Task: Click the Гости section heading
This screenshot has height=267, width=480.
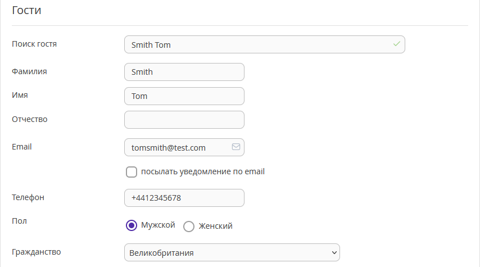Action: (26, 10)
